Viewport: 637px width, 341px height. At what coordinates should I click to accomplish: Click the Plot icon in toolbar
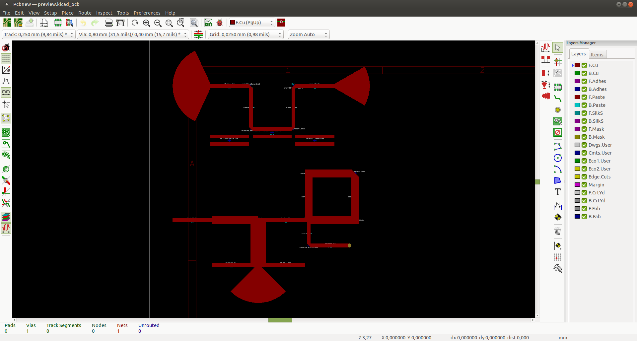click(x=120, y=23)
